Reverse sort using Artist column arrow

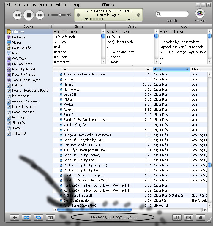(x=187, y=69)
